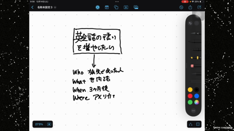This screenshot has width=234, height=131.
Task: Insert a sticky note from top toolbar
Action: pos(107,7)
